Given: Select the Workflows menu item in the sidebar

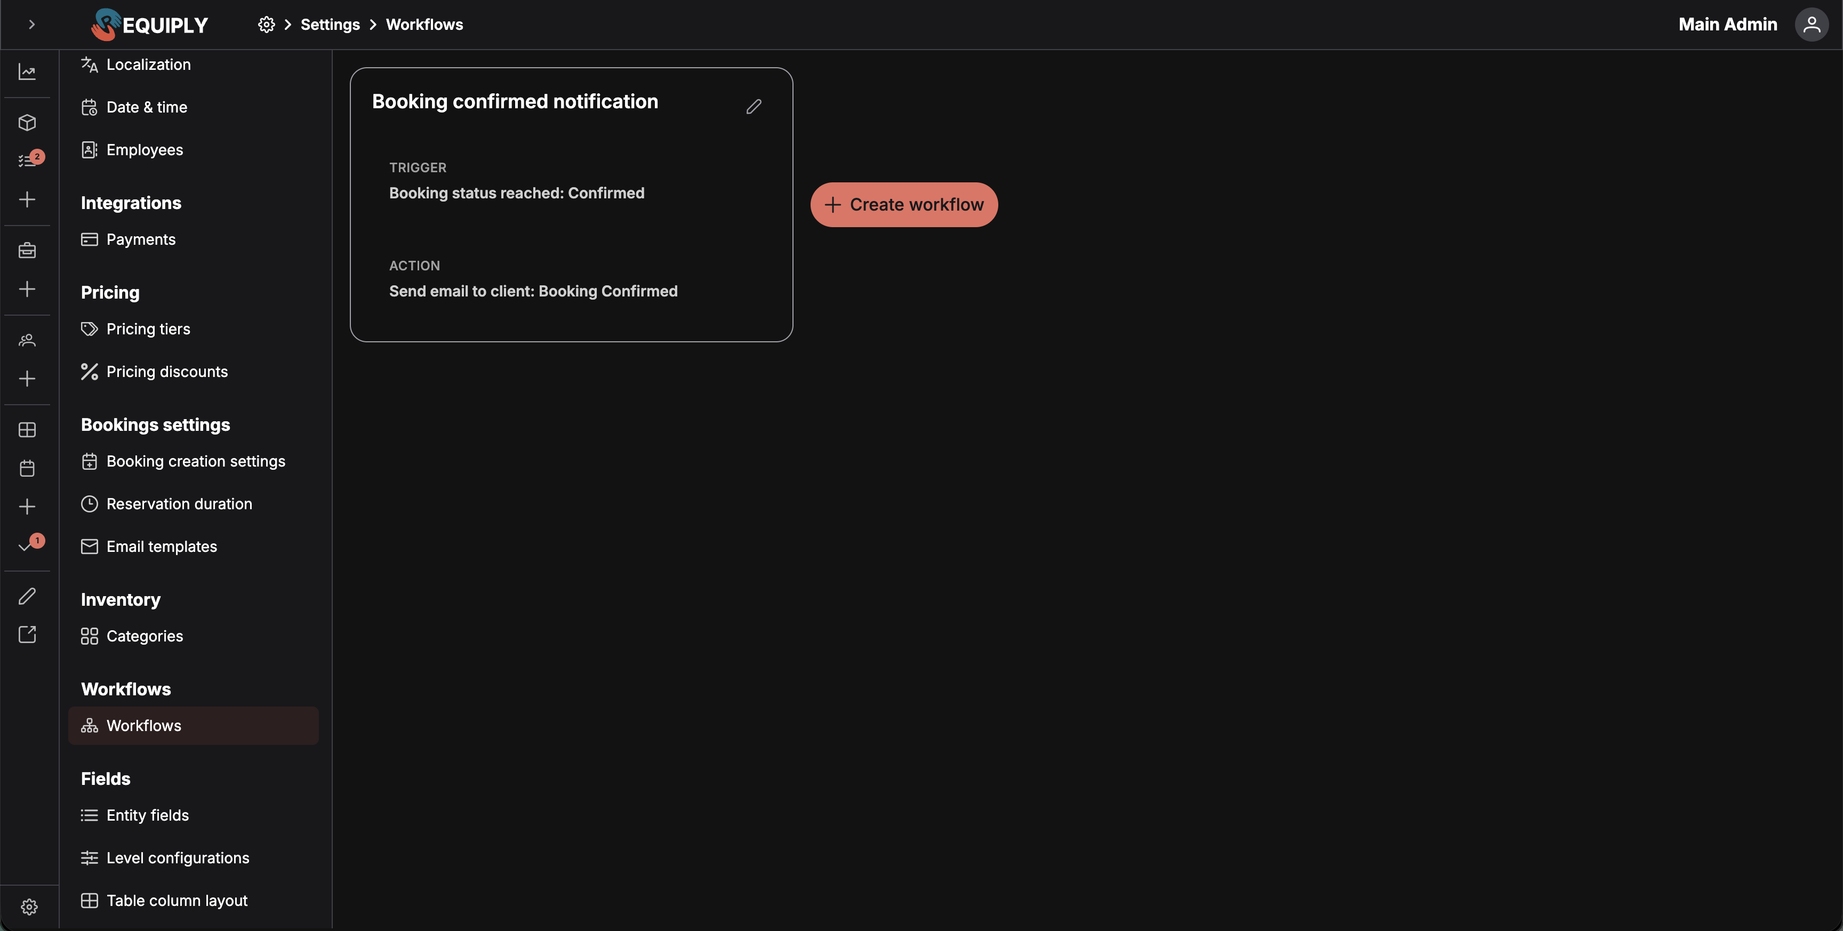Looking at the screenshot, I should pos(193,726).
